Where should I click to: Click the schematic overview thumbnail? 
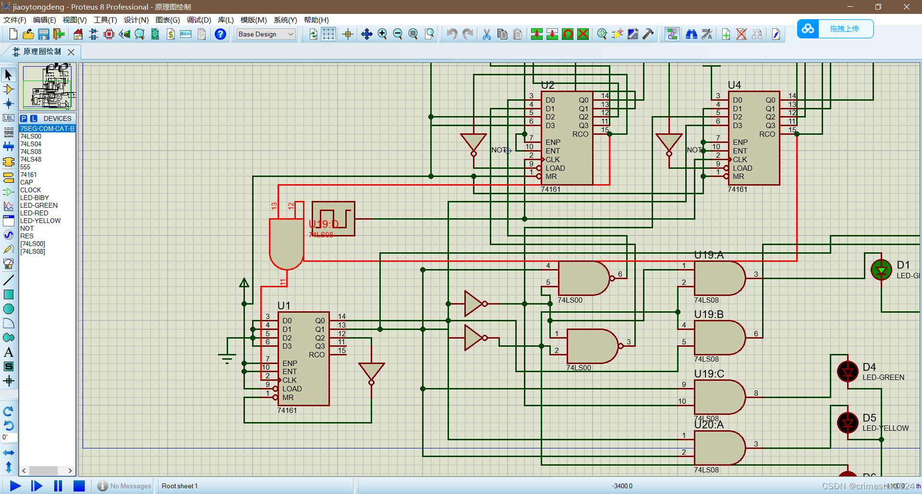click(47, 87)
